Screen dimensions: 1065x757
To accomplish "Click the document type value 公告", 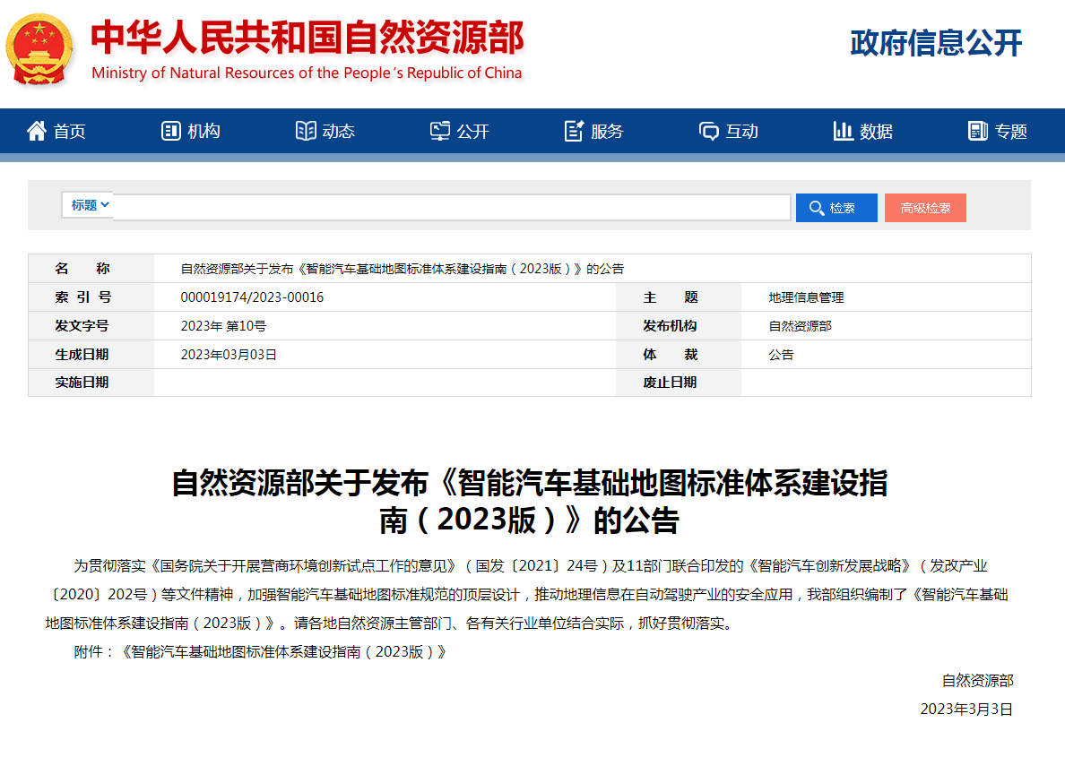I will coord(781,355).
